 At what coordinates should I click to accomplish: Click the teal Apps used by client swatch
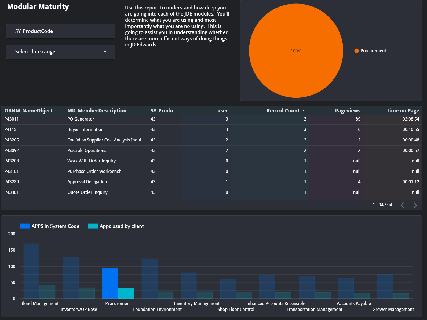pyautogui.click(x=93, y=226)
